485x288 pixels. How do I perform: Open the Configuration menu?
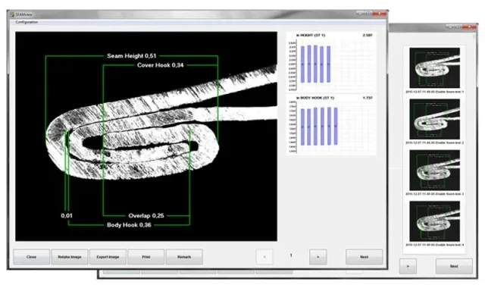27,22
